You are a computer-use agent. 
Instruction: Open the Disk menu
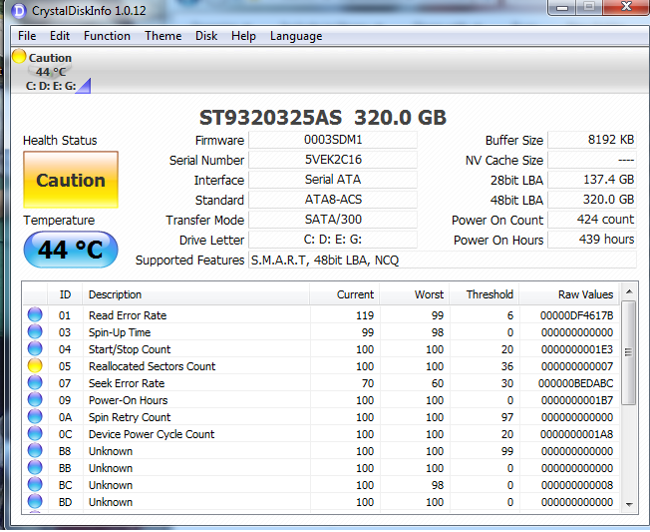206,36
